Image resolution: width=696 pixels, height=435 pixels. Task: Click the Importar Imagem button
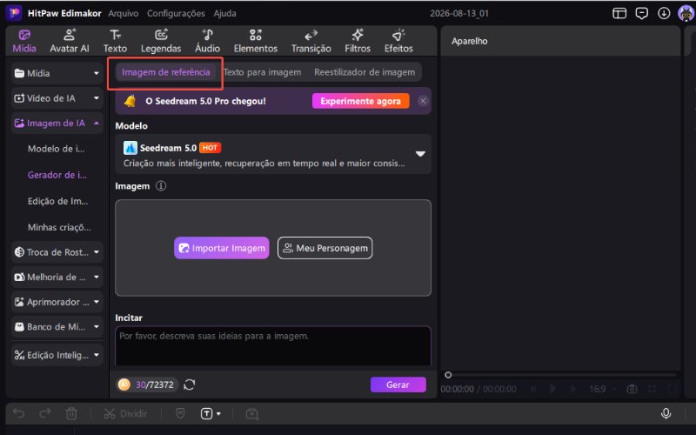(x=222, y=248)
